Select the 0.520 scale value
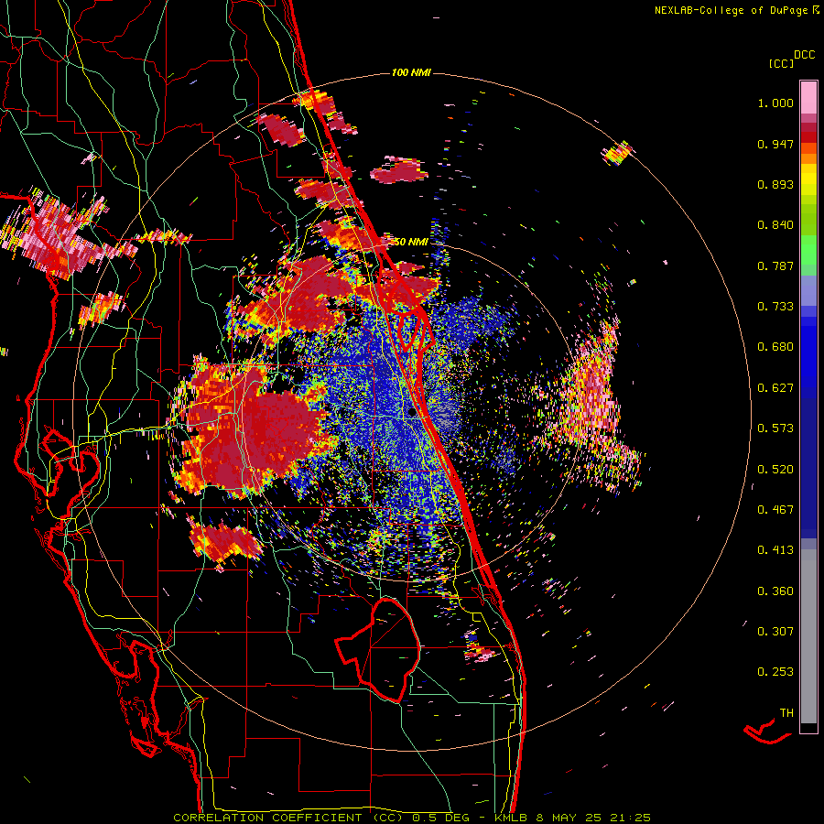 pyautogui.click(x=775, y=470)
